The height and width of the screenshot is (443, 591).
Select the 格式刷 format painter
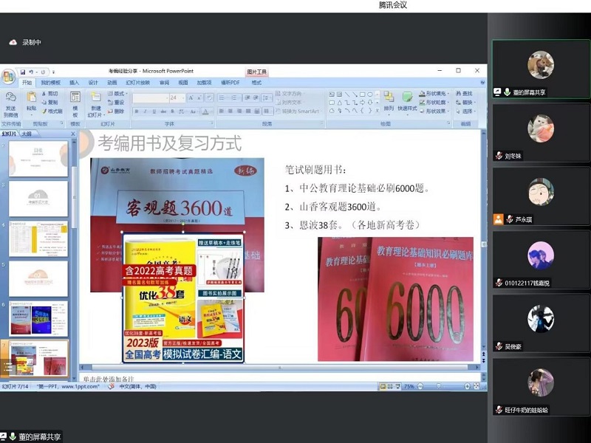(x=52, y=111)
